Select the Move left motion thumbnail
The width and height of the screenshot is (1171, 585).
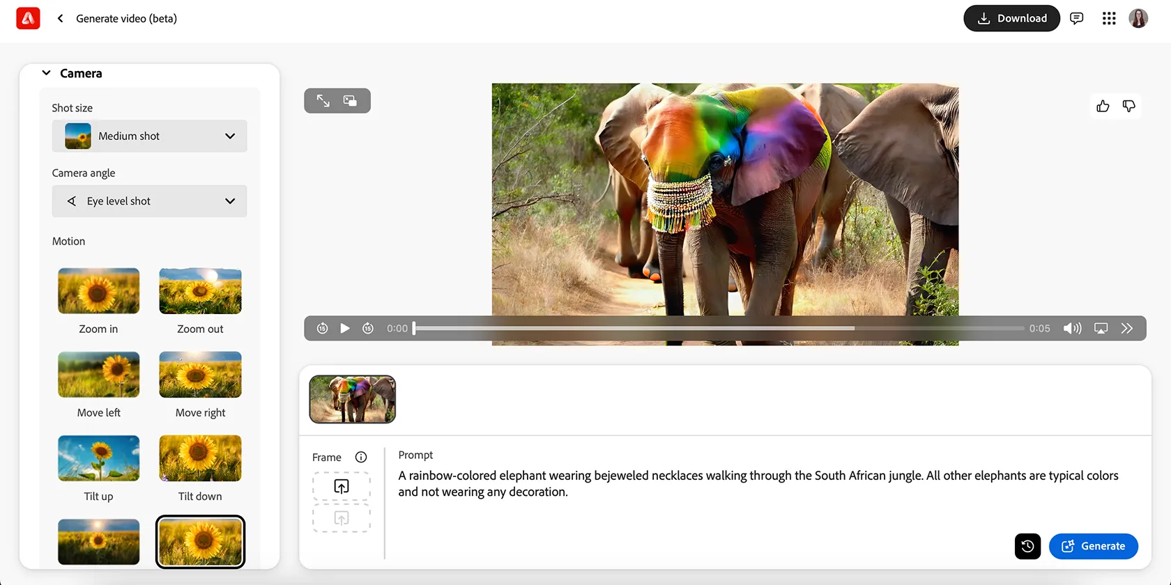pos(98,375)
